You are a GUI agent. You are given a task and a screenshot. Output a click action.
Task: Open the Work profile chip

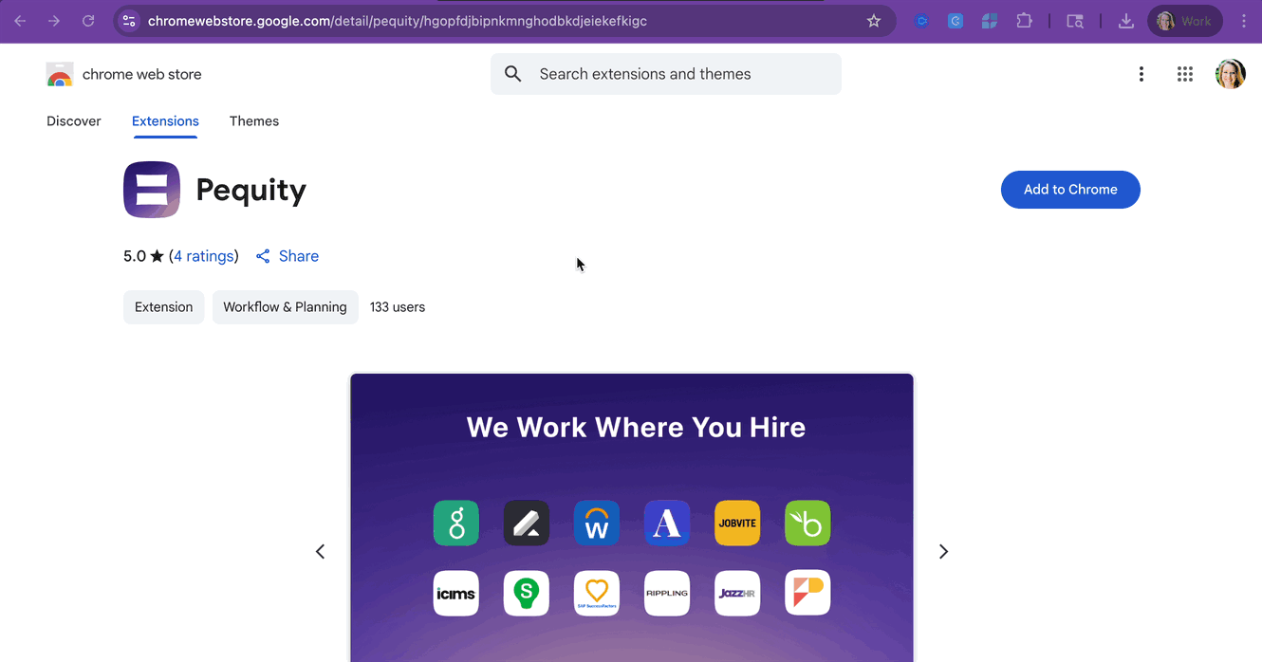1185,21
